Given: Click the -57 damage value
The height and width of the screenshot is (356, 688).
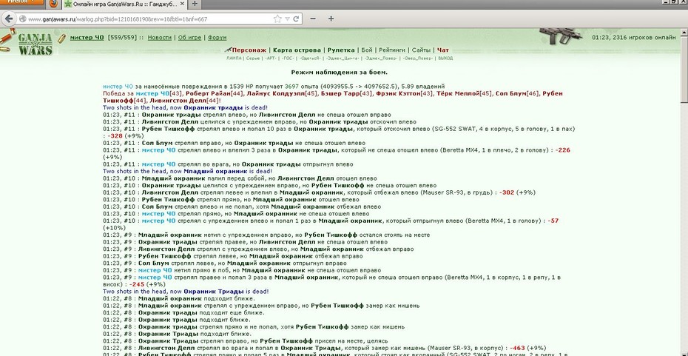Looking at the screenshot, I should point(553,221).
